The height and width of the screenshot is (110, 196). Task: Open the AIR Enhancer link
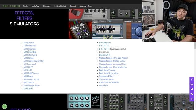(30, 49)
